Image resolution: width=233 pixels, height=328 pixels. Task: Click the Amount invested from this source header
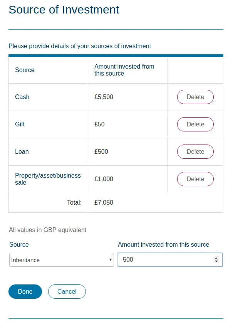[124, 70]
